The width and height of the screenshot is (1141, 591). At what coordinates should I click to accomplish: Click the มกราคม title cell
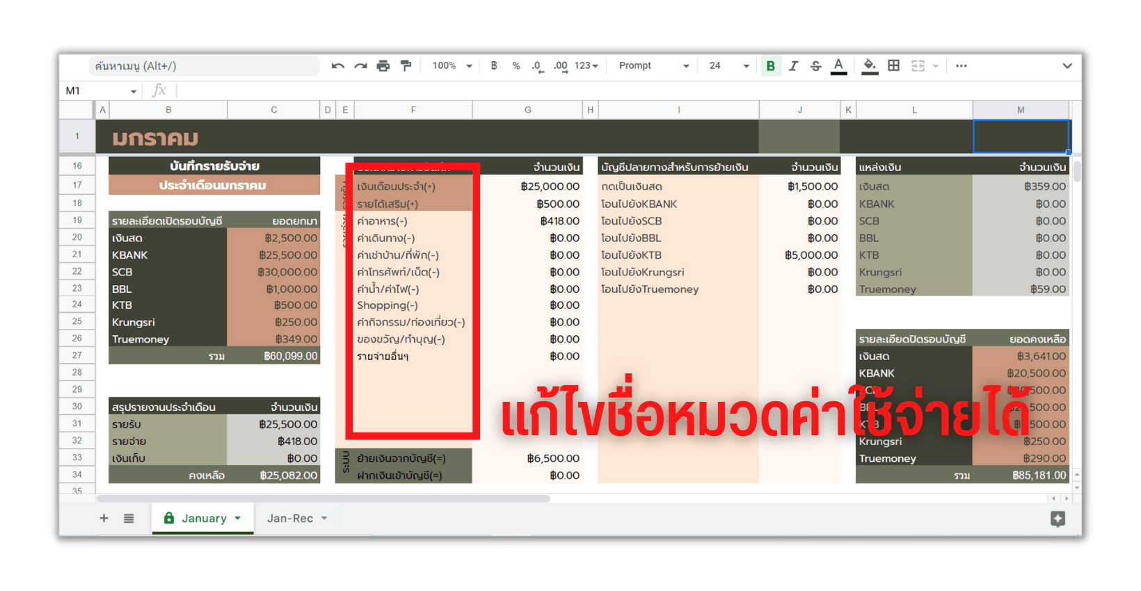155,138
